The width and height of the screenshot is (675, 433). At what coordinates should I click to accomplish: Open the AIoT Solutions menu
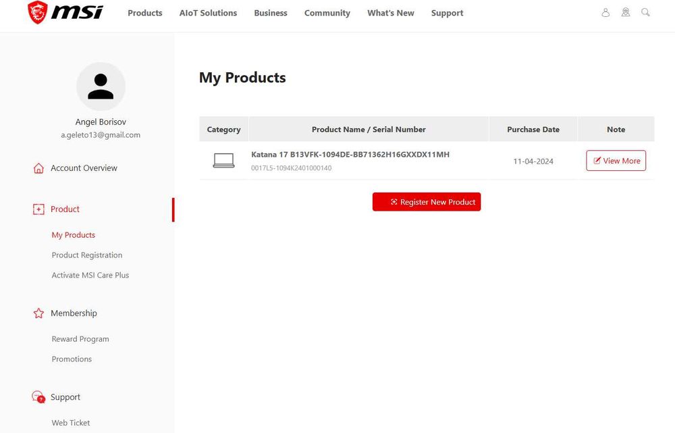click(208, 13)
